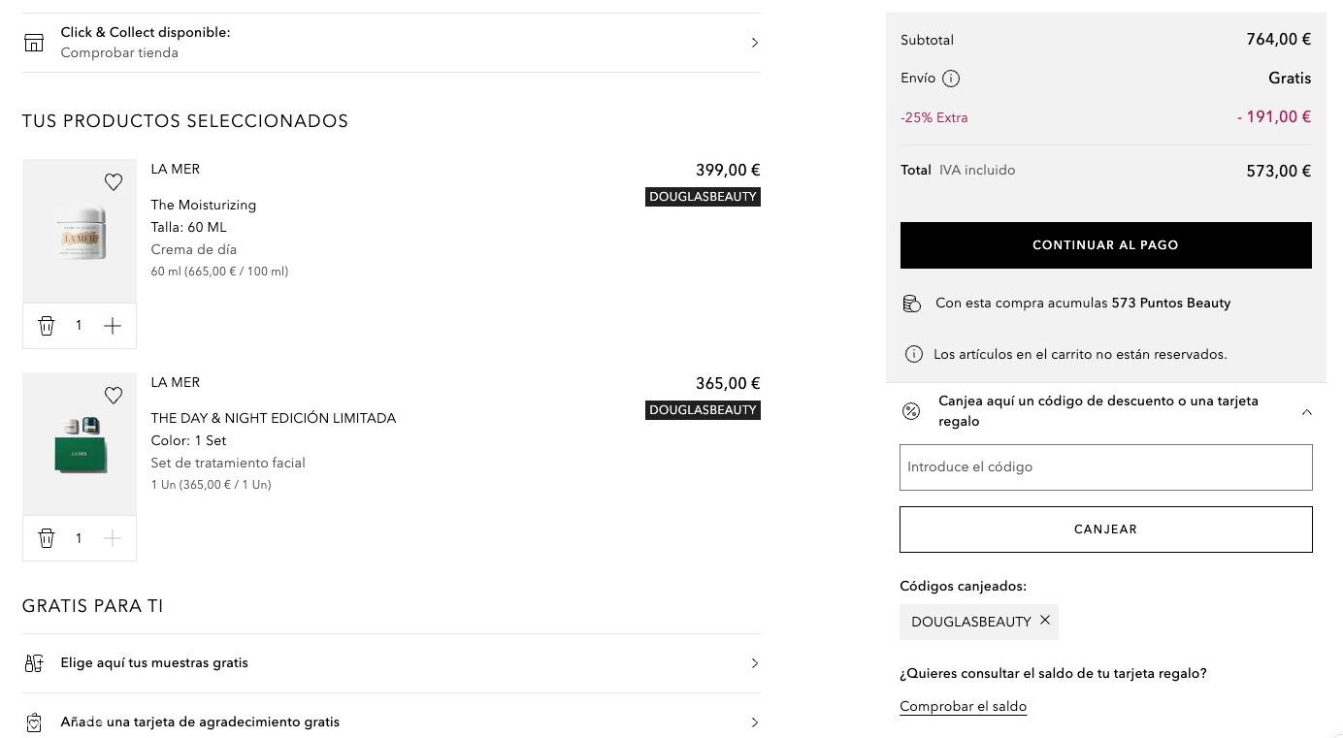Click the Click & Collect store icon
The width and height of the screenshot is (1343, 738).
tap(34, 43)
